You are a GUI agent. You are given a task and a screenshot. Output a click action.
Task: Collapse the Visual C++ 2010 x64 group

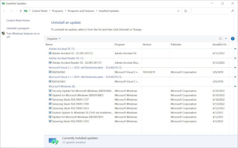(x=235, y=68)
